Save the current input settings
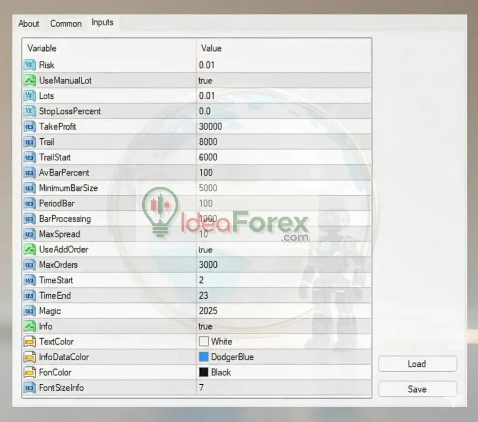Screen dimensions: 478x422 [x=417, y=388]
